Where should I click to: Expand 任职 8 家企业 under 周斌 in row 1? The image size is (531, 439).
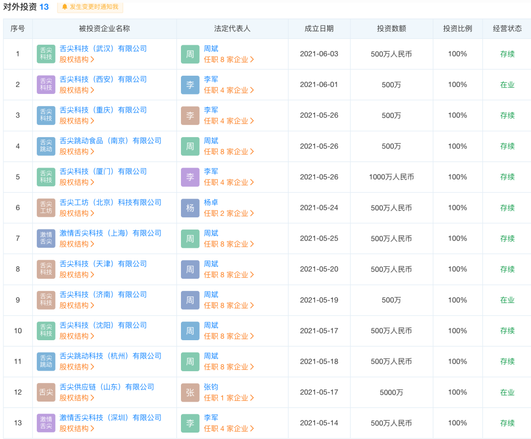click(228, 59)
